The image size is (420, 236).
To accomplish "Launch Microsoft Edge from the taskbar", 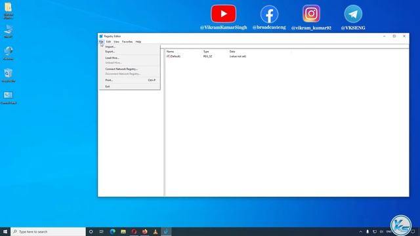I will pyautogui.click(x=112, y=231).
